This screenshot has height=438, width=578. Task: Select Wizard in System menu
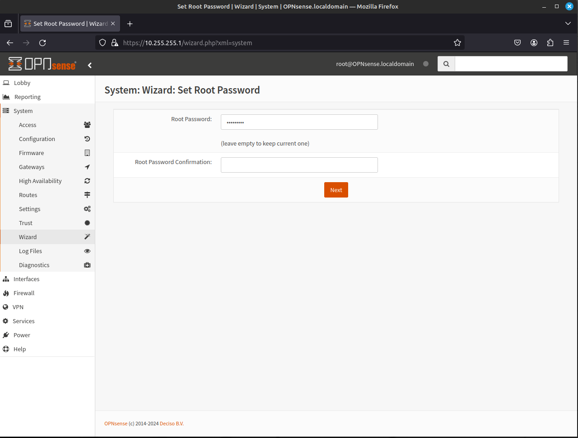click(x=47, y=237)
